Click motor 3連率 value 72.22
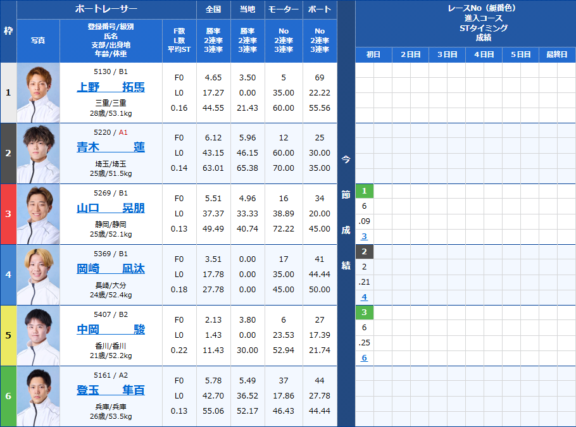576x427 pixels. coord(284,229)
